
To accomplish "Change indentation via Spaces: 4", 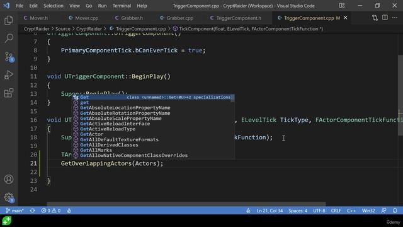I will click(298, 211).
